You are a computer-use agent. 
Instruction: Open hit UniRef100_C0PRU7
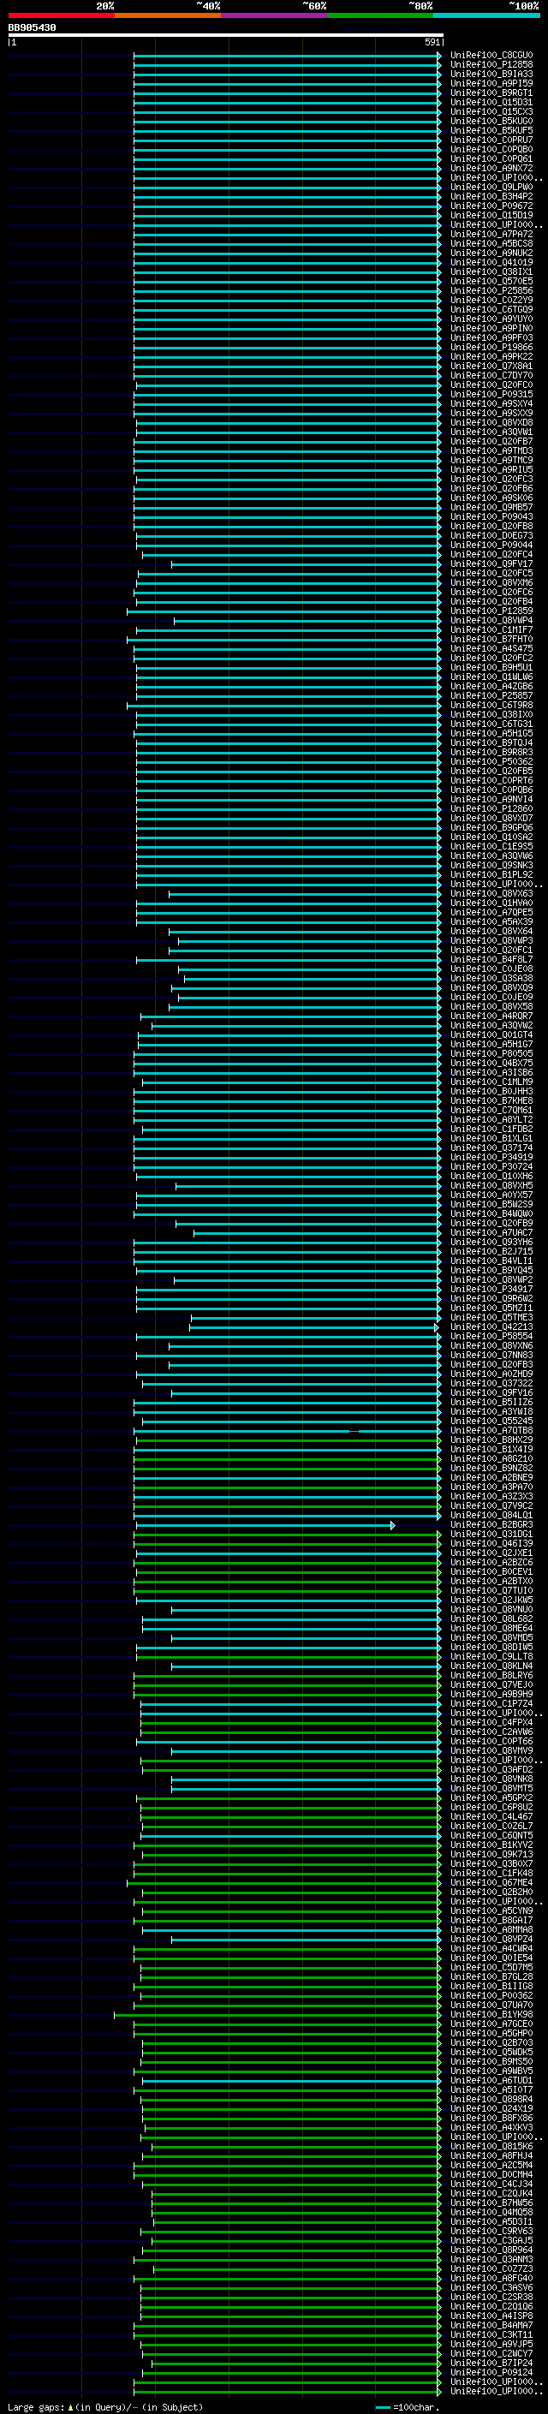point(491,140)
